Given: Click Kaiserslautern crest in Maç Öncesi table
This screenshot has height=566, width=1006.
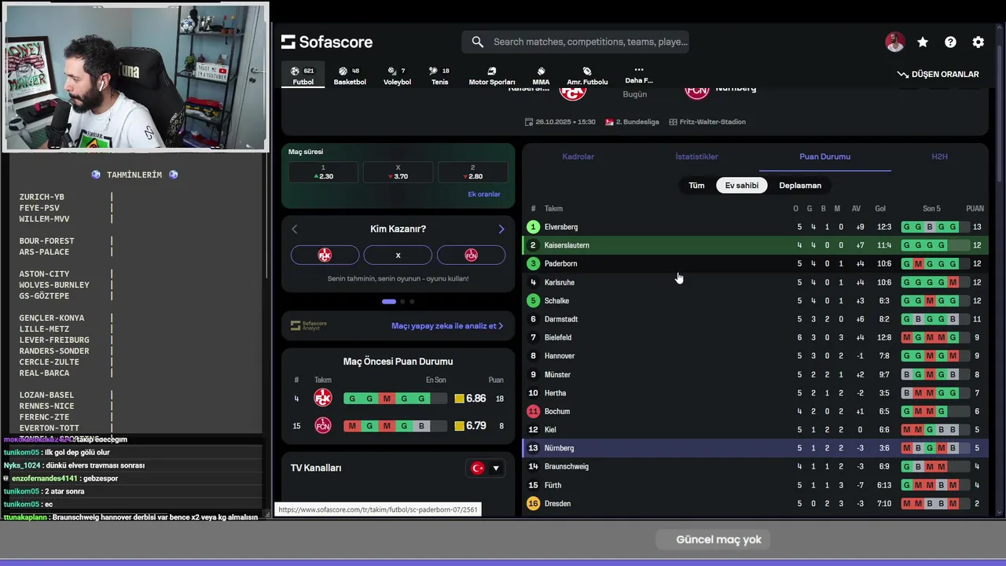Looking at the screenshot, I should (323, 399).
